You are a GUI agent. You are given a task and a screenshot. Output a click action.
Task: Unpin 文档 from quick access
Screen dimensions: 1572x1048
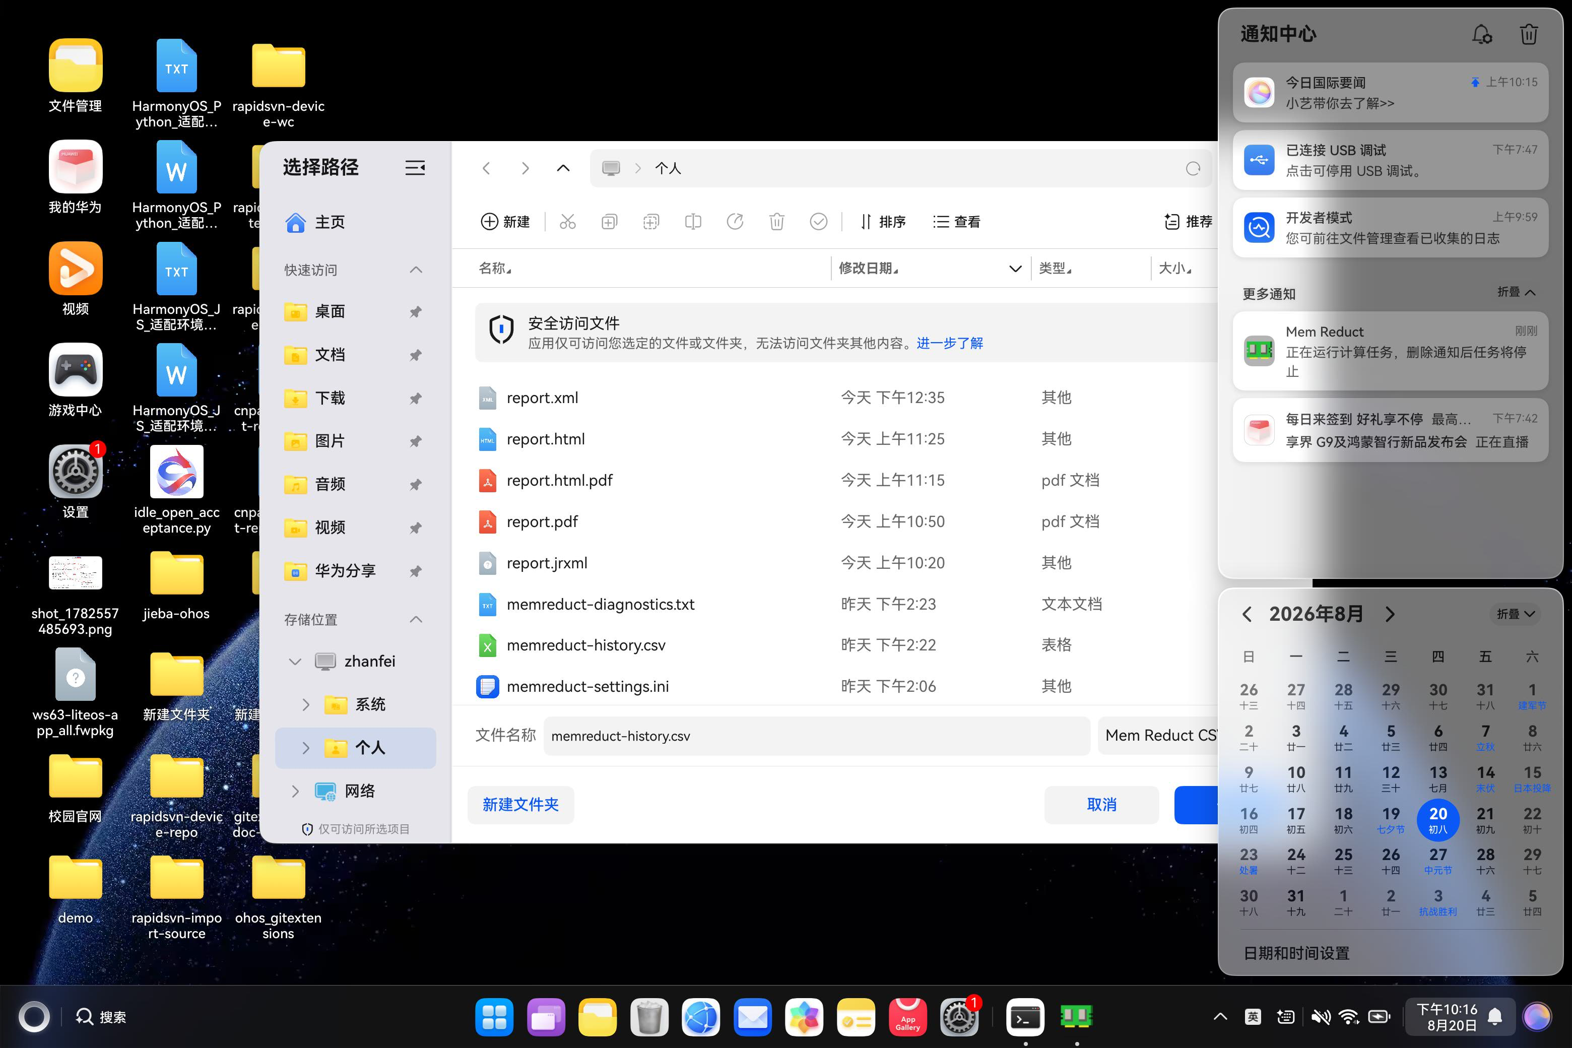pyautogui.click(x=416, y=355)
